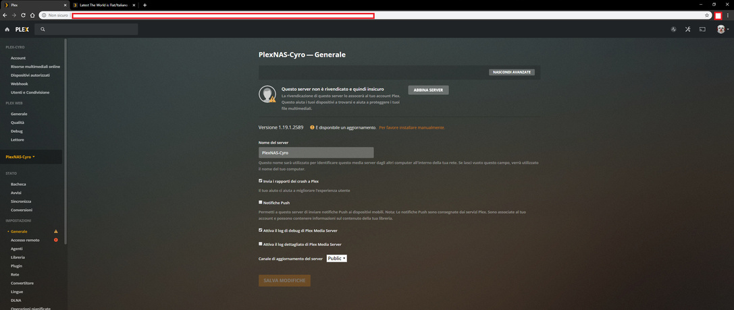Screen dimensions: 734x310
Task: Select Generale under Impostazioni
Action: pos(19,232)
